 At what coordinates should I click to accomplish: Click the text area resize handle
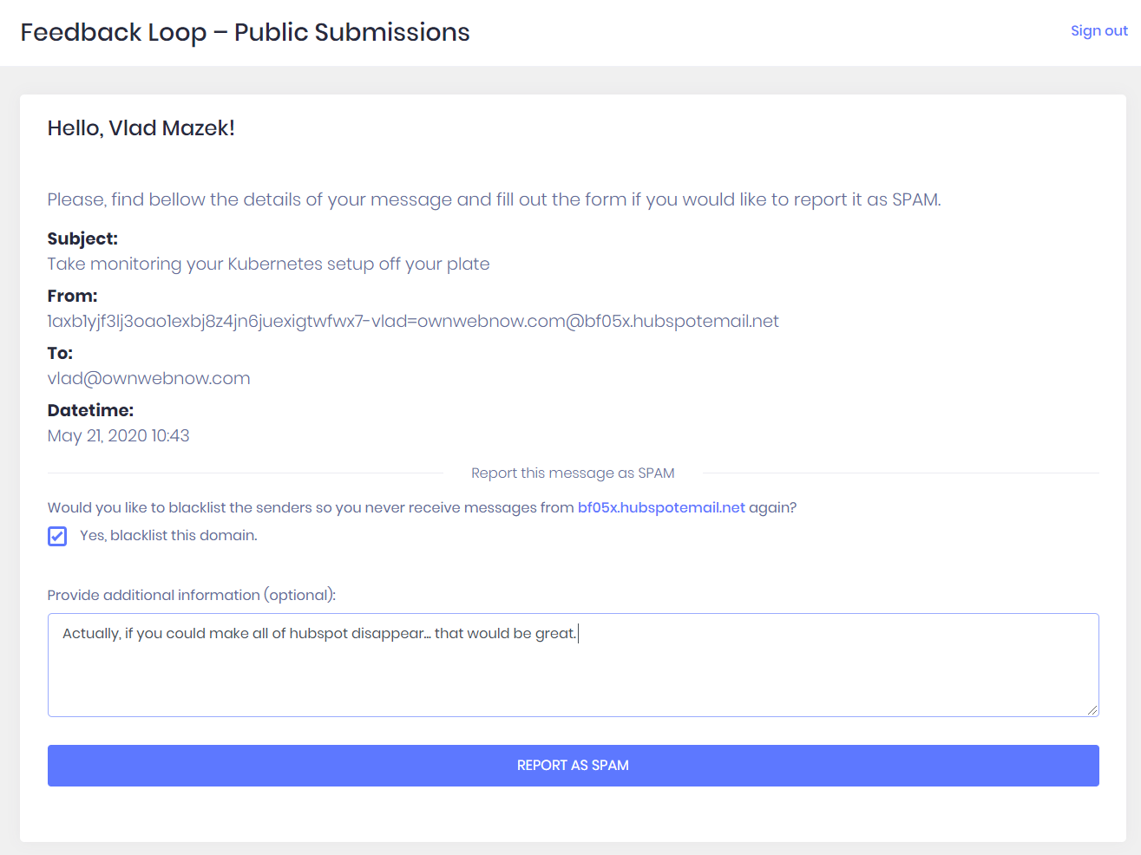[1092, 710]
